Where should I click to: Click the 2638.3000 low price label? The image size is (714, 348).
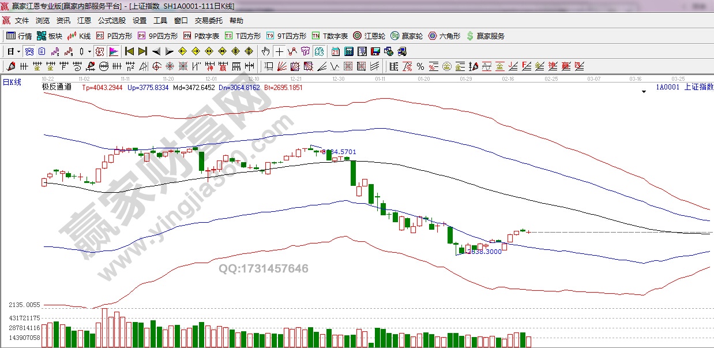coord(483,252)
